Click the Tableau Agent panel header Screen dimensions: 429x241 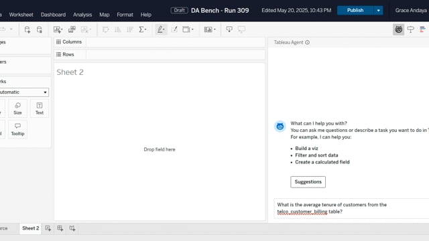click(289, 42)
